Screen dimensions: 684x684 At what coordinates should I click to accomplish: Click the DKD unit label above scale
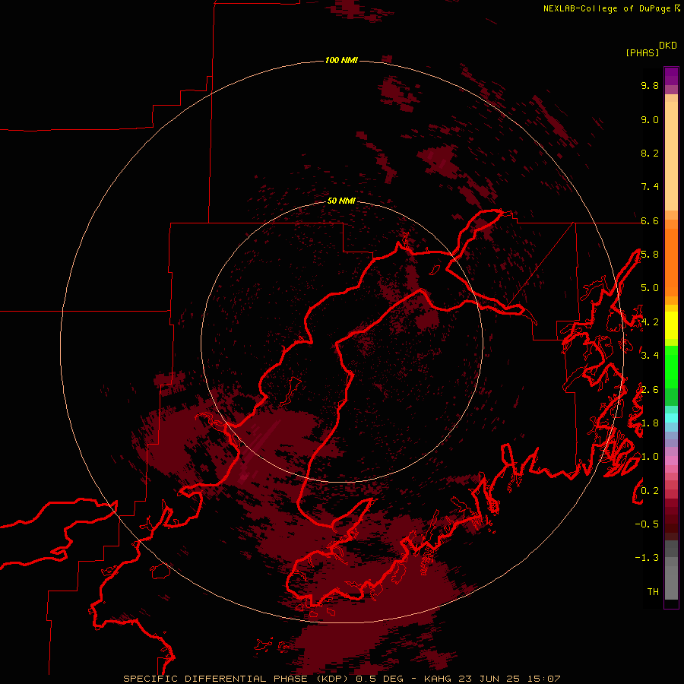point(667,46)
